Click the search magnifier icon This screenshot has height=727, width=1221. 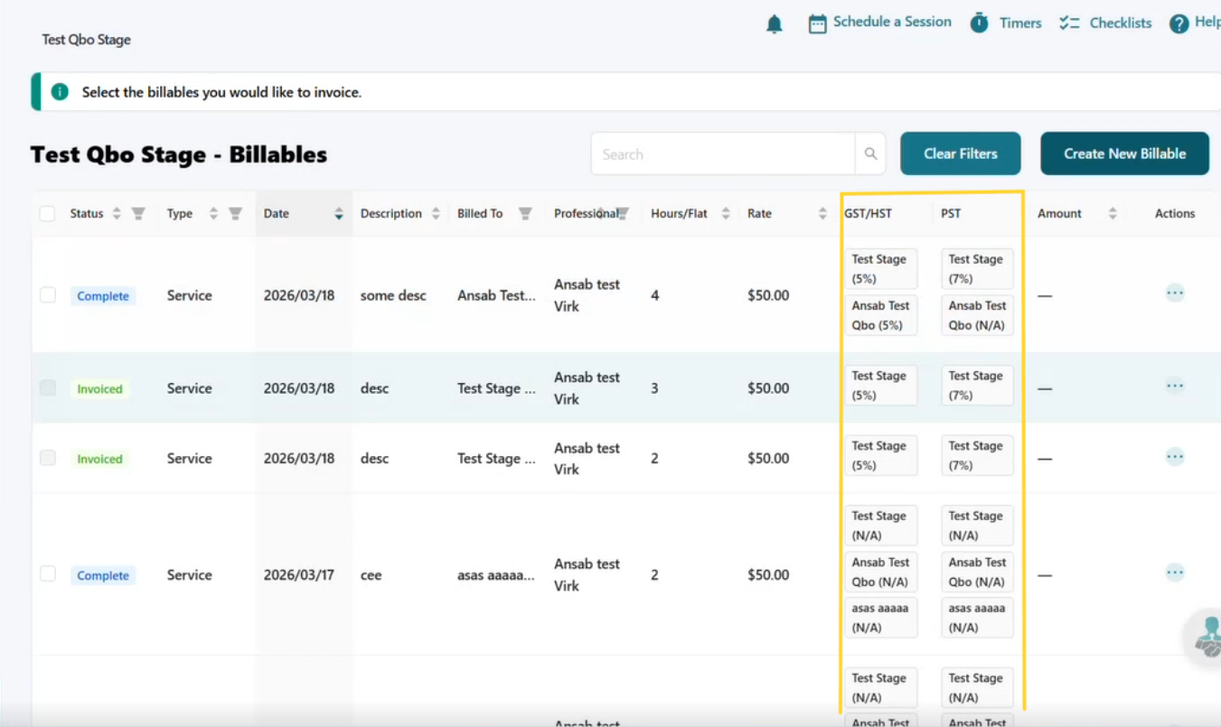pyautogui.click(x=870, y=154)
